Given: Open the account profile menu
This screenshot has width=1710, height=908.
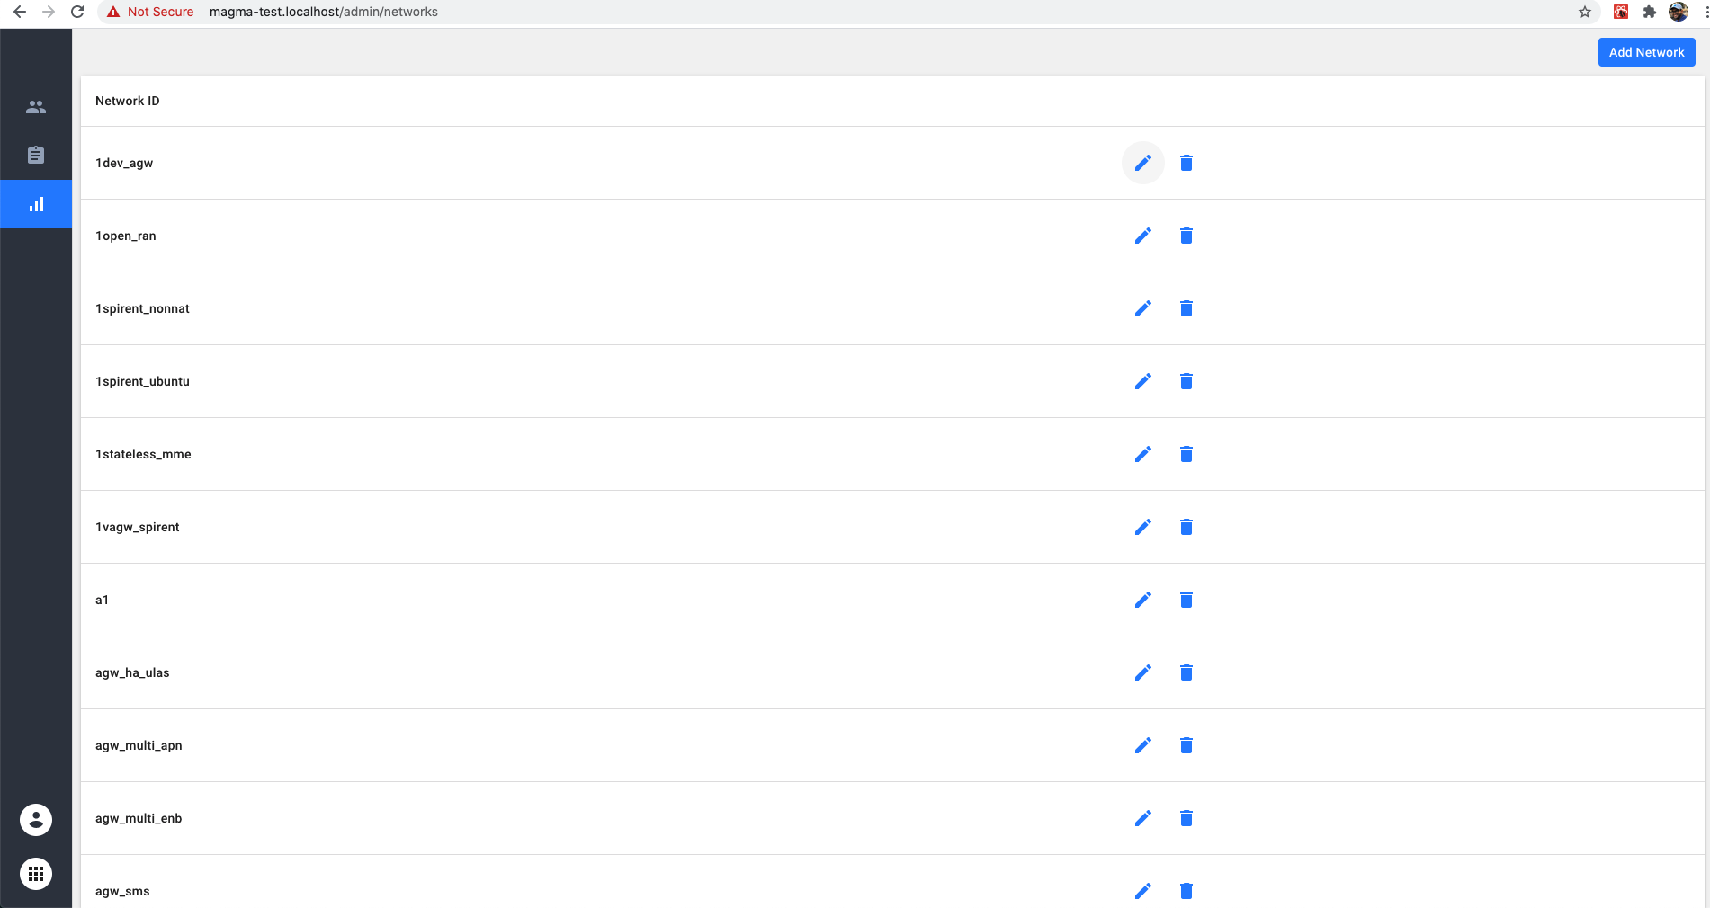Looking at the screenshot, I should (36, 820).
